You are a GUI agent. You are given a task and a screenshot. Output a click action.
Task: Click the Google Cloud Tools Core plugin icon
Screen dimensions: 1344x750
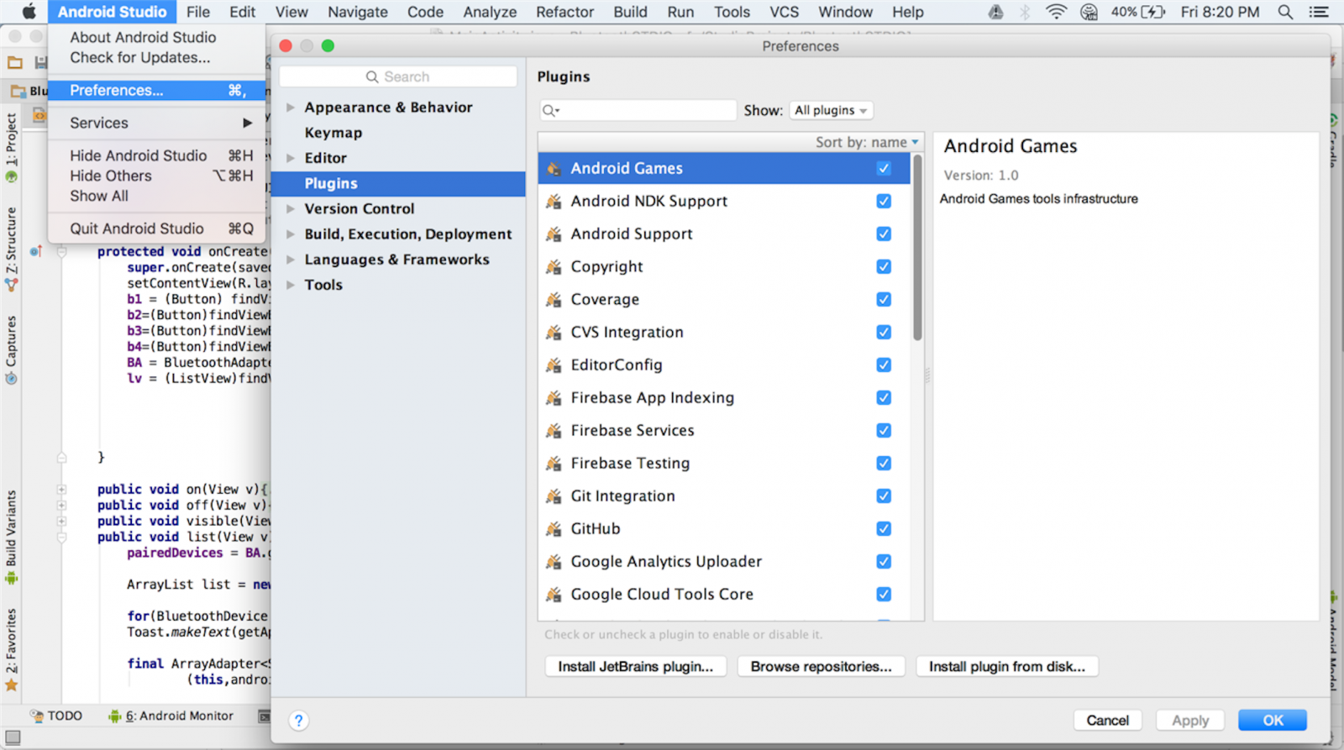pos(554,594)
